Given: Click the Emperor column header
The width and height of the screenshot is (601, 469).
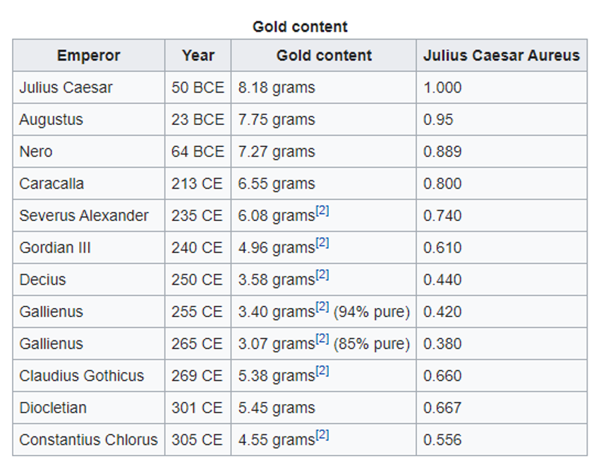Looking at the screenshot, I should [x=89, y=56].
